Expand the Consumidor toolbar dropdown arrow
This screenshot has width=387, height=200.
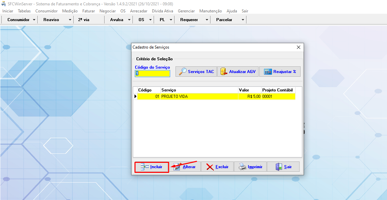pos(34,20)
